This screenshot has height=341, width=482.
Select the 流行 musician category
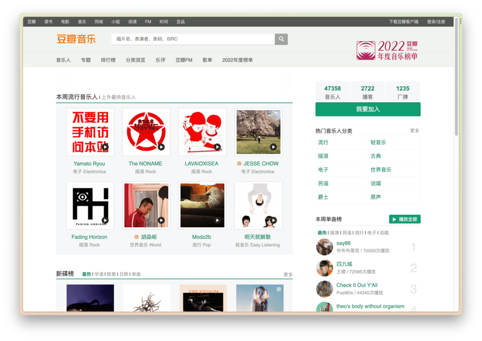[x=323, y=143]
